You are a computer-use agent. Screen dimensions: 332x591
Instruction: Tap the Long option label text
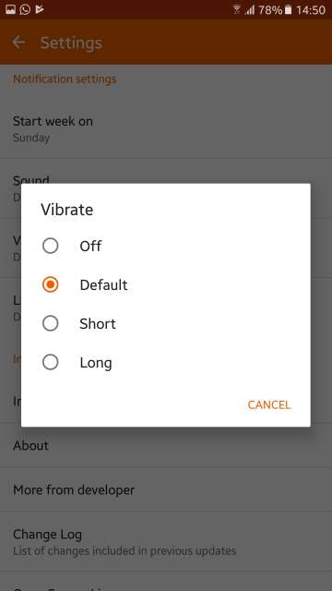[96, 363]
